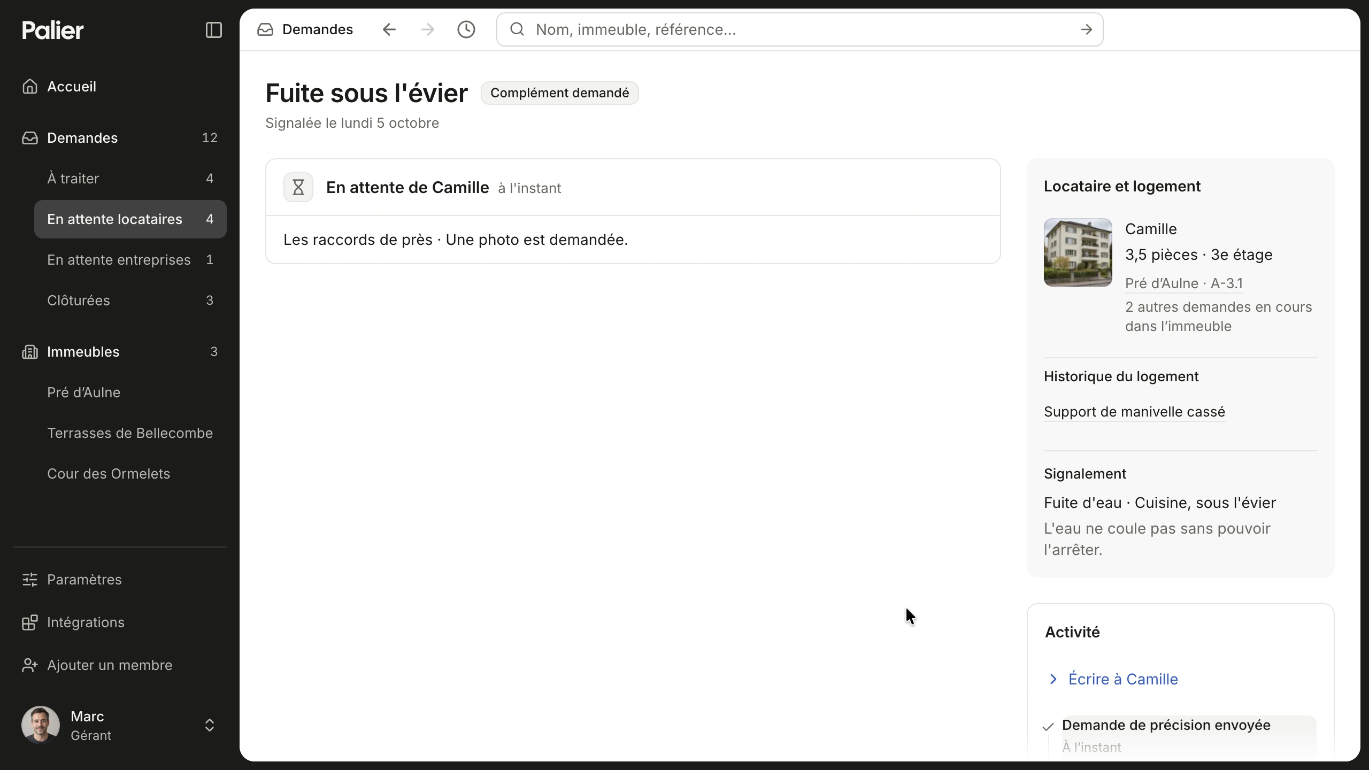Click Fuite d'eau · Cuisine, sous l'évier

1160,503
